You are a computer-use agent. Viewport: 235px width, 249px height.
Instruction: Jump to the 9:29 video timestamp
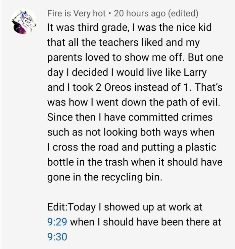[x=57, y=222]
